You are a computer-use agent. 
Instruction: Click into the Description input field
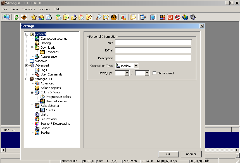pos(153,58)
